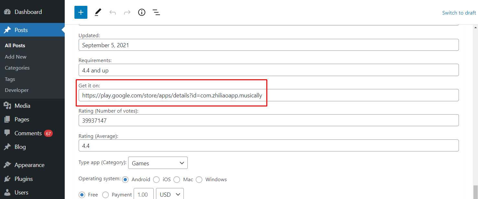
Task: Click the Dashboard gauge icon
Action: (x=7, y=12)
